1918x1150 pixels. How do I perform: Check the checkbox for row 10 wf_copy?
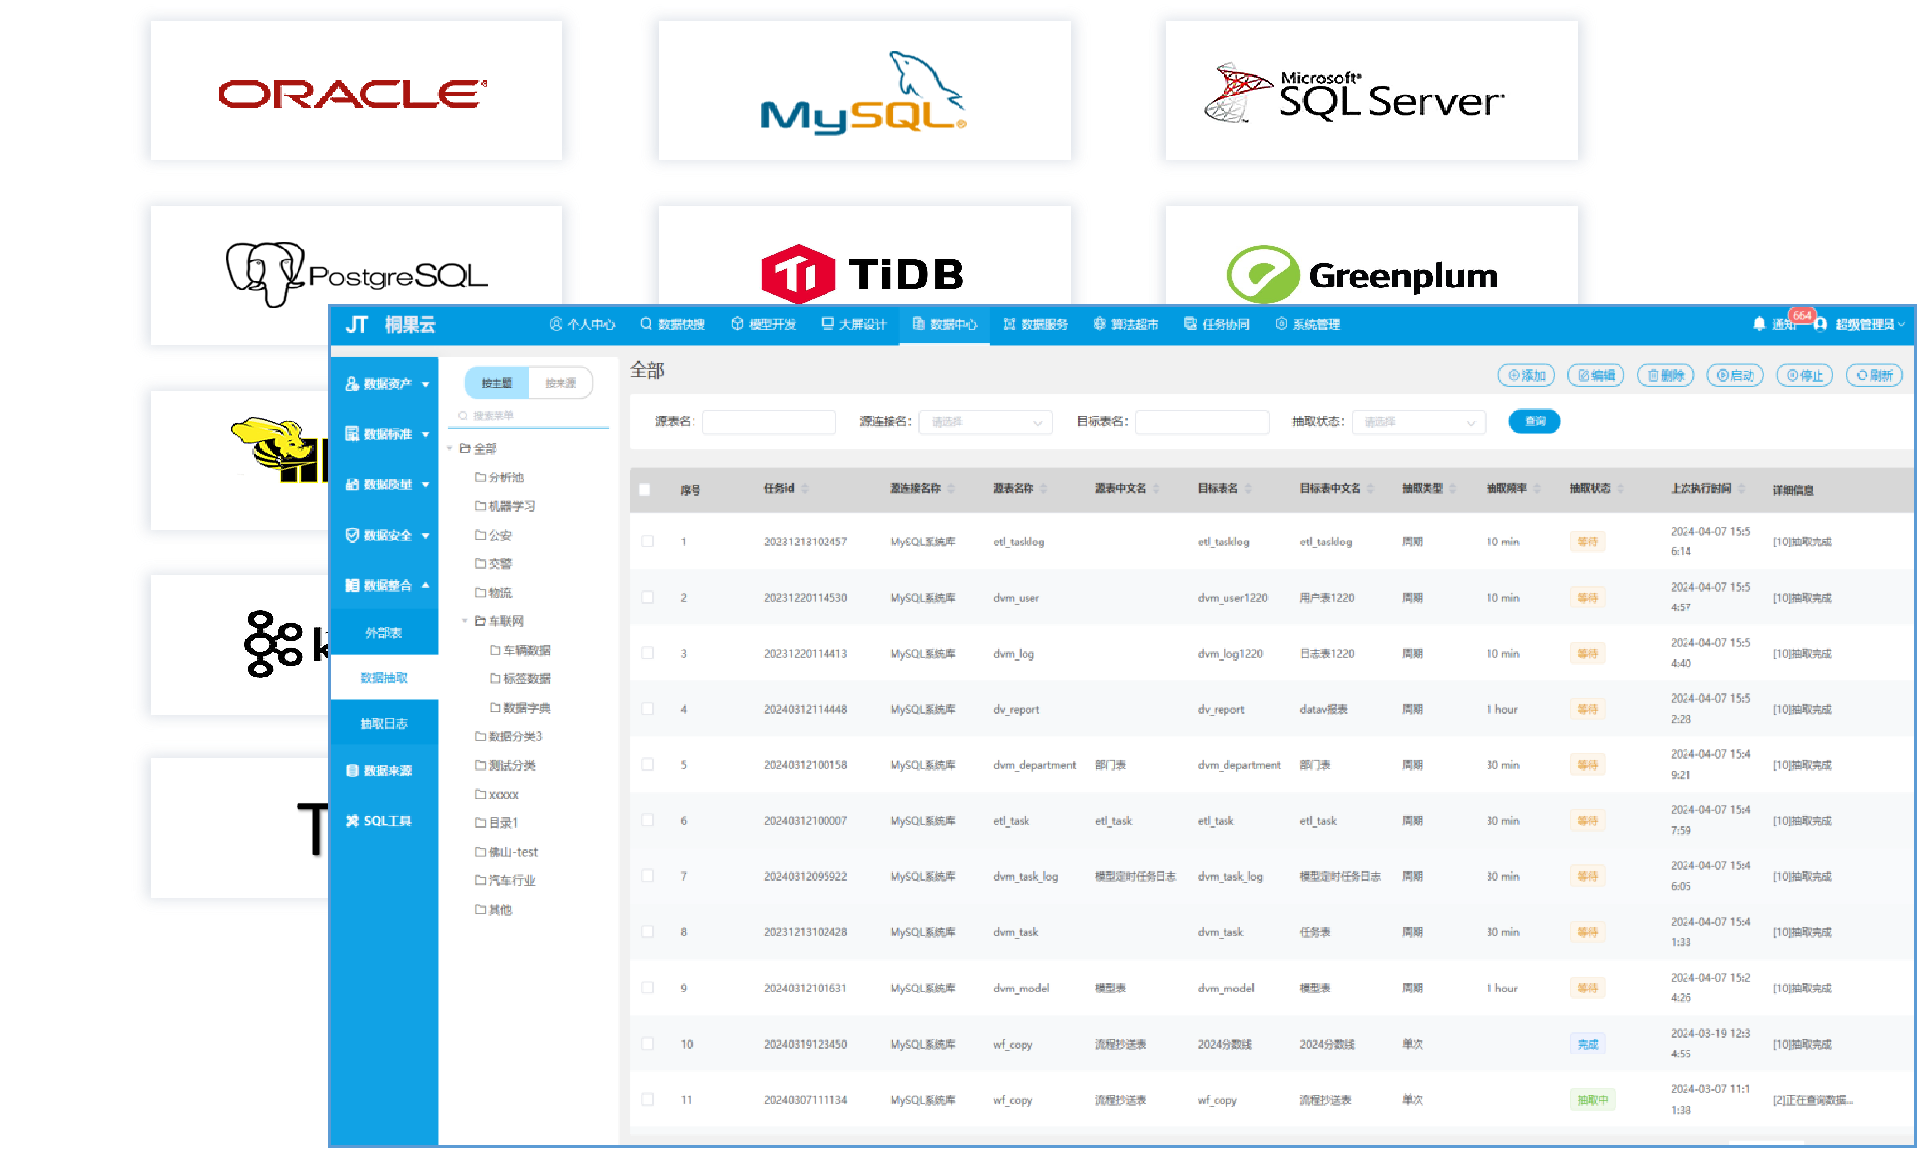pos(648,1044)
